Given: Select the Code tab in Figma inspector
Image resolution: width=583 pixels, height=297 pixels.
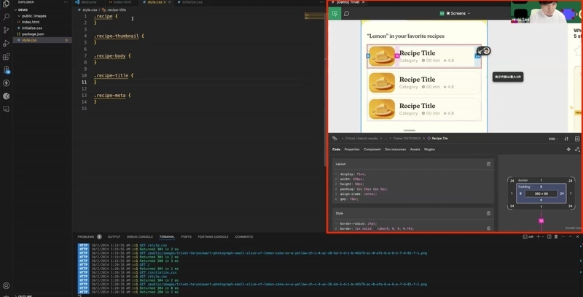Looking at the screenshot, I should pyautogui.click(x=336, y=150).
